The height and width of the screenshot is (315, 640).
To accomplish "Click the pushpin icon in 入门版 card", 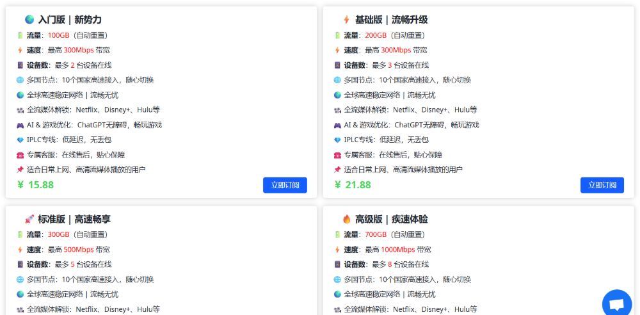I will [20, 170].
